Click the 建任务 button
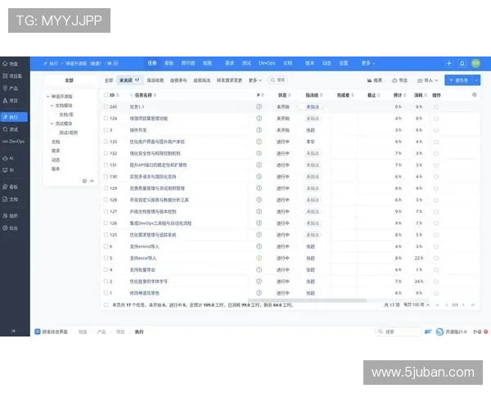The width and height of the screenshot is (491, 393). [x=460, y=80]
